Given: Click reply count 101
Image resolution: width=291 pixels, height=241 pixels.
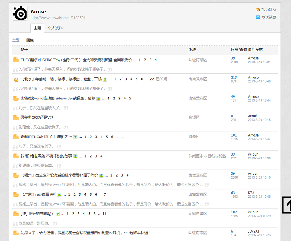Looking at the screenshot, I should [x=234, y=135].
